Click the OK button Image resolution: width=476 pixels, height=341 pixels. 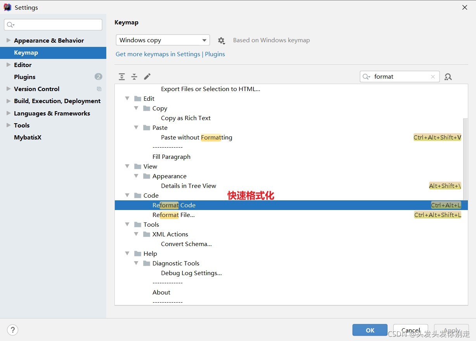[370, 330]
